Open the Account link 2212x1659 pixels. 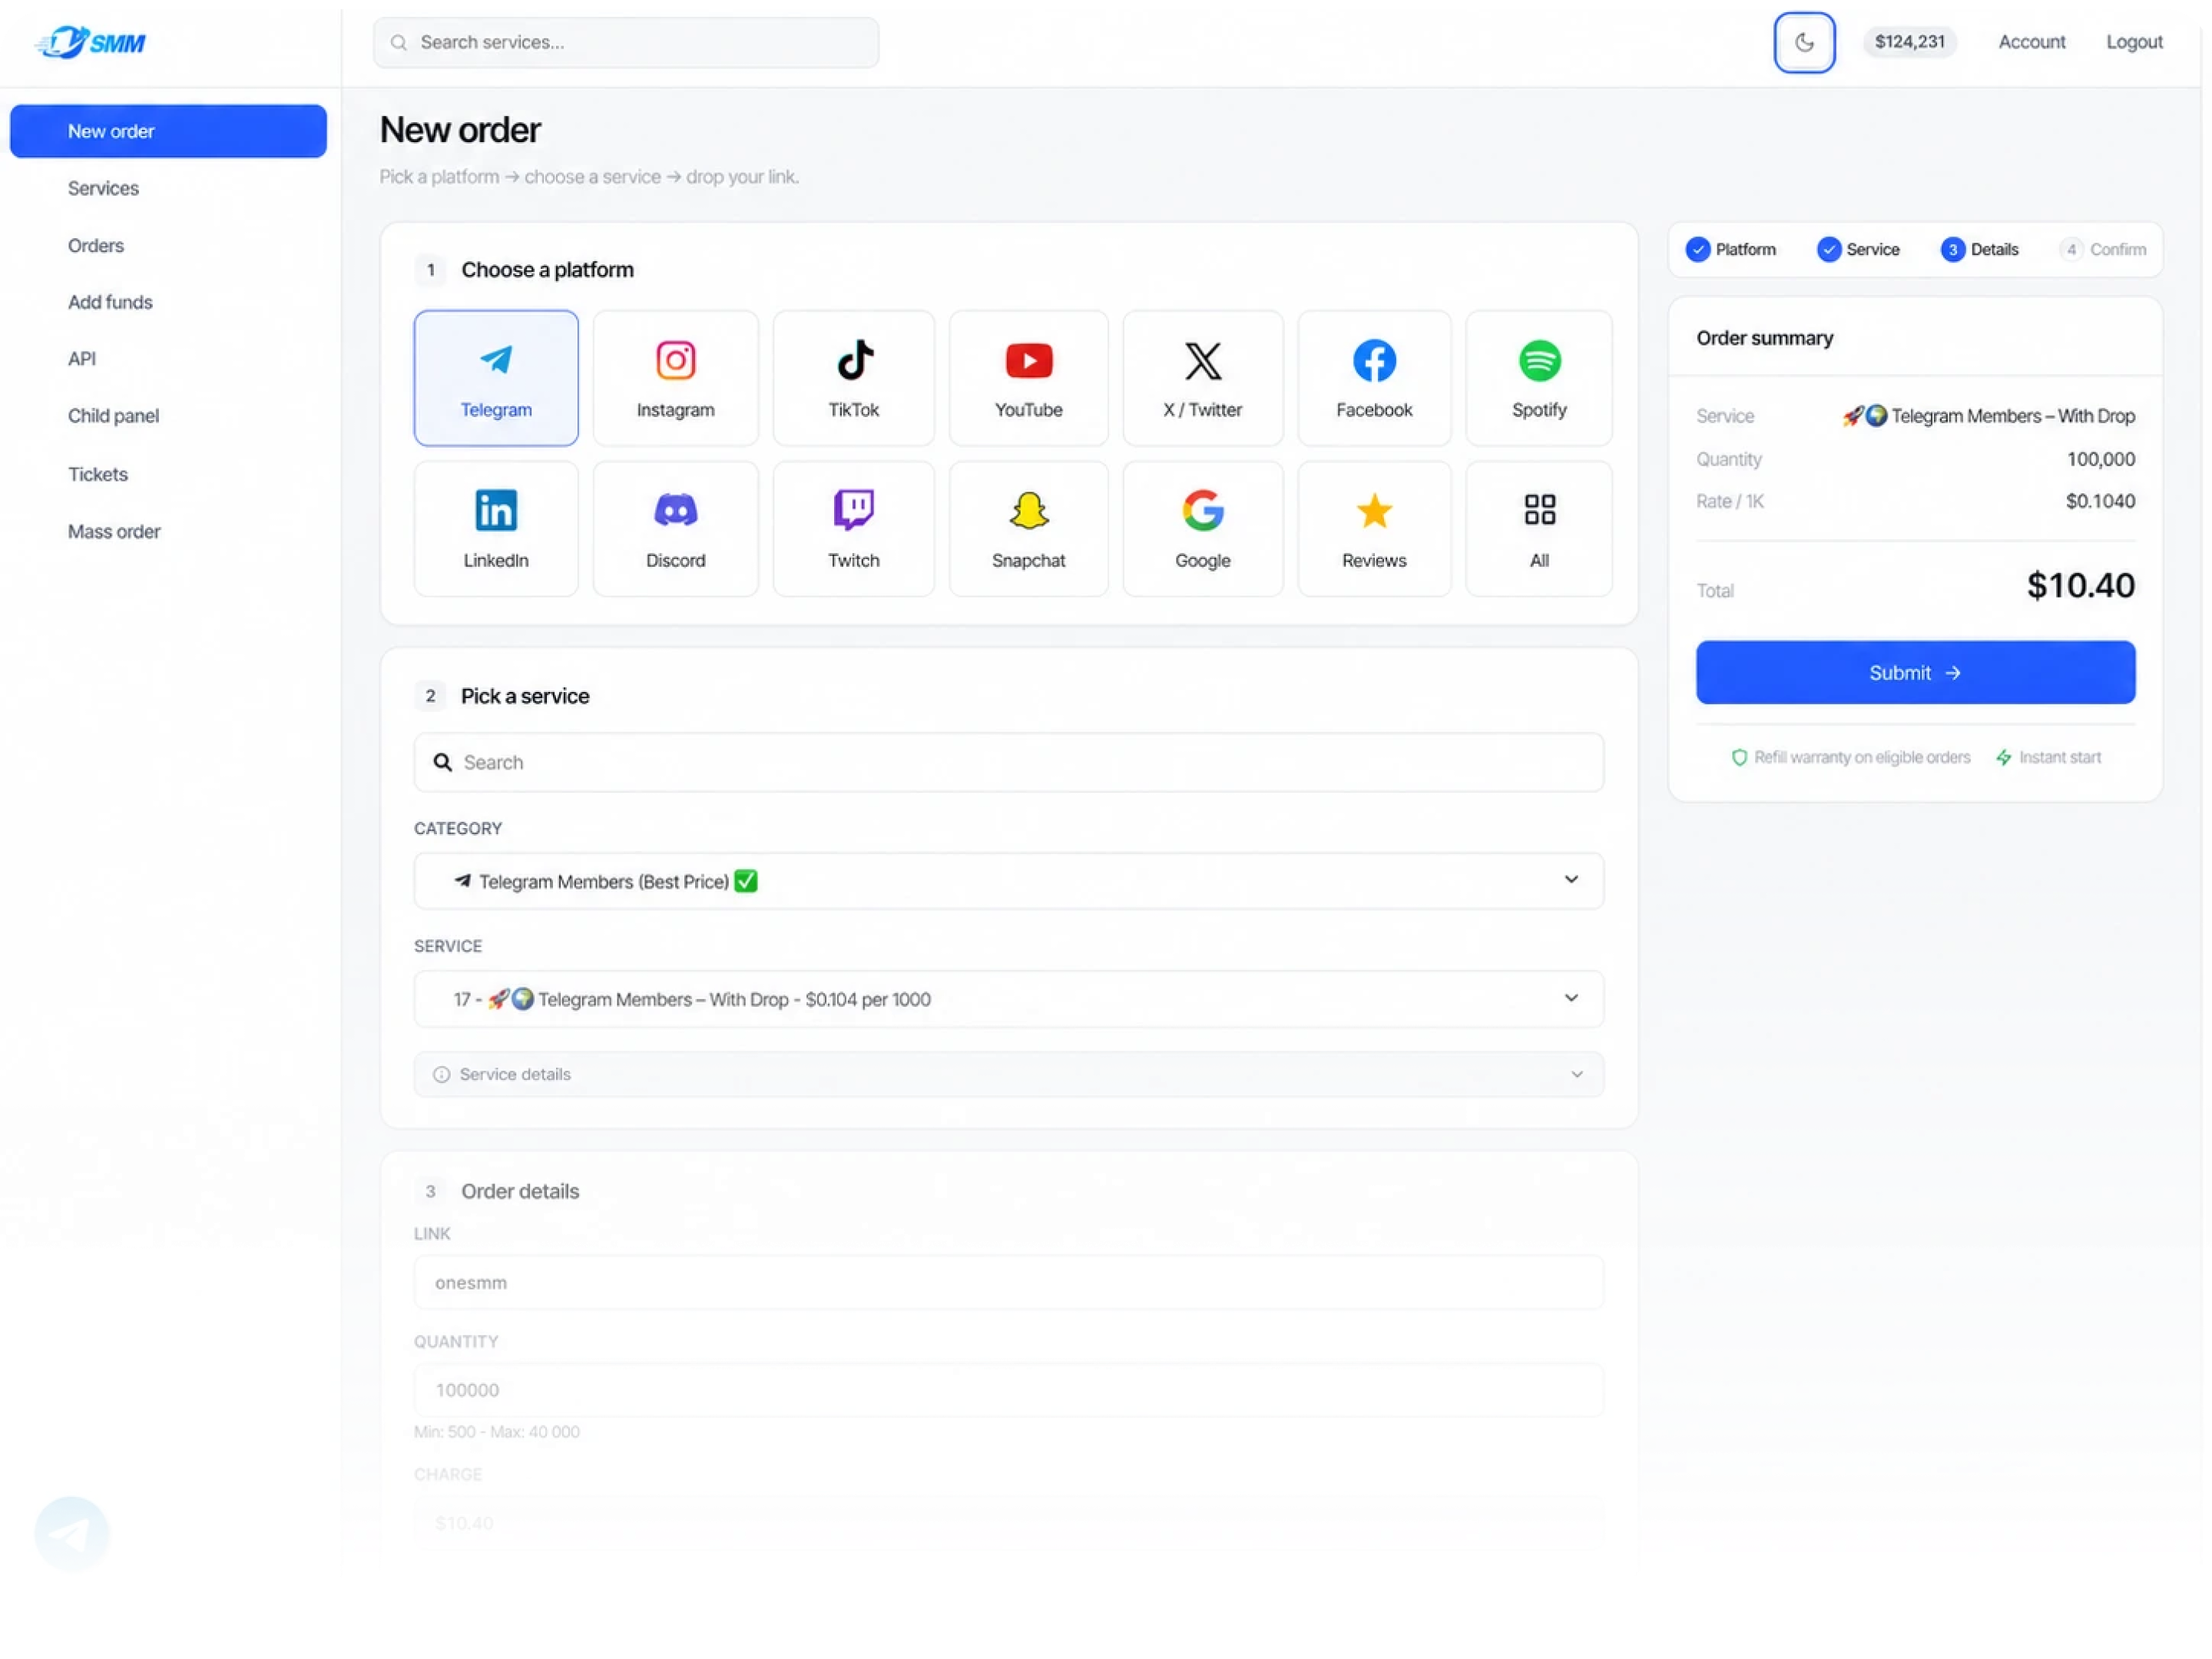pyautogui.click(x=2031, y=42)
